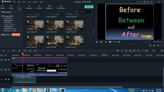Screen dimensions: 164x92
Task: Switch to the Split Screen tab
Action: tap(61, 7)
